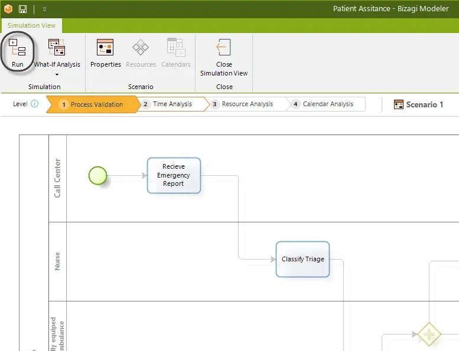Screen dimensions: 459x351
Task: Switch to level 3 Resource Analysis
Action: click(248, 104)
